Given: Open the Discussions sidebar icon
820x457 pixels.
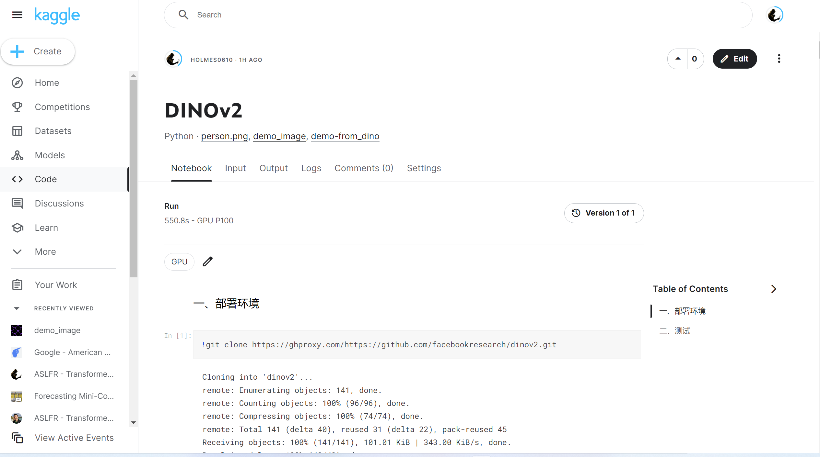Looking at the screenshot, I should 17,204.
